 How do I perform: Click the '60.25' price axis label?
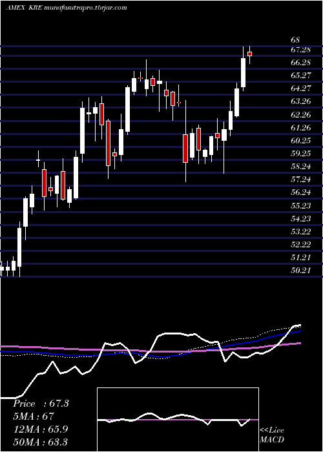coord(301,140)
